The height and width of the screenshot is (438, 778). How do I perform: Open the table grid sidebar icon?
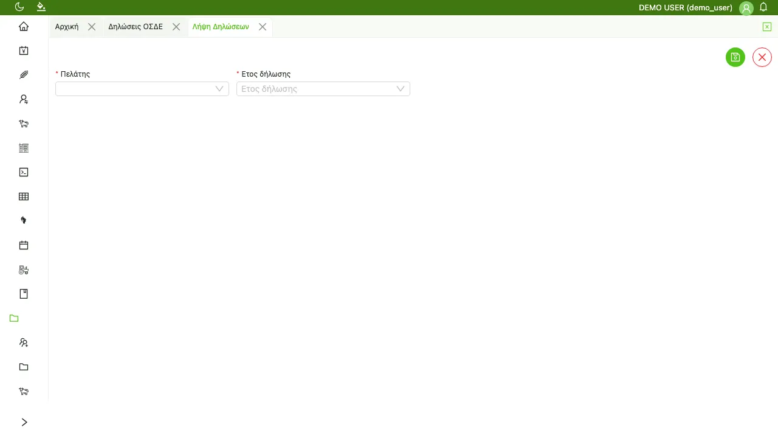[x=24, y=196]
